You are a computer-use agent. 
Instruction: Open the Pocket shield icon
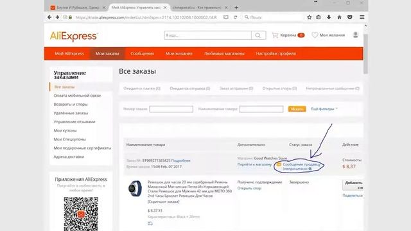coord(349,17)
